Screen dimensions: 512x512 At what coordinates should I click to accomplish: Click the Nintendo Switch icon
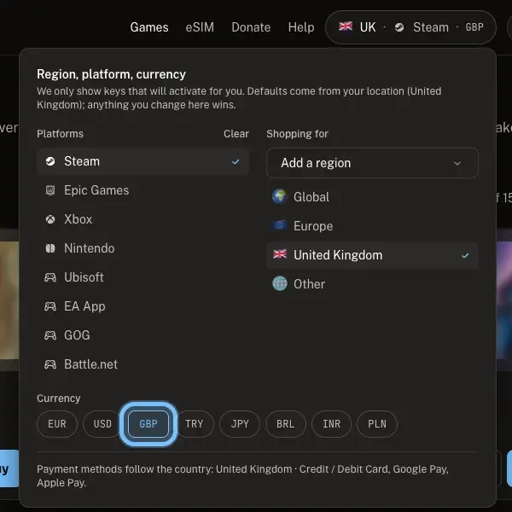point(50,248)
